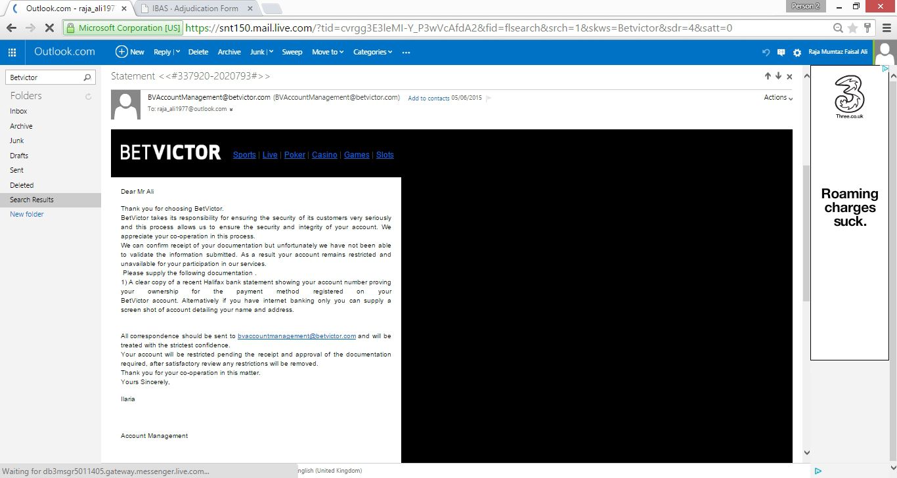897x478 pixels.
Task: Expand the Reply dropdown arrow
Action: pyautogui.click(x=177, y=53)
